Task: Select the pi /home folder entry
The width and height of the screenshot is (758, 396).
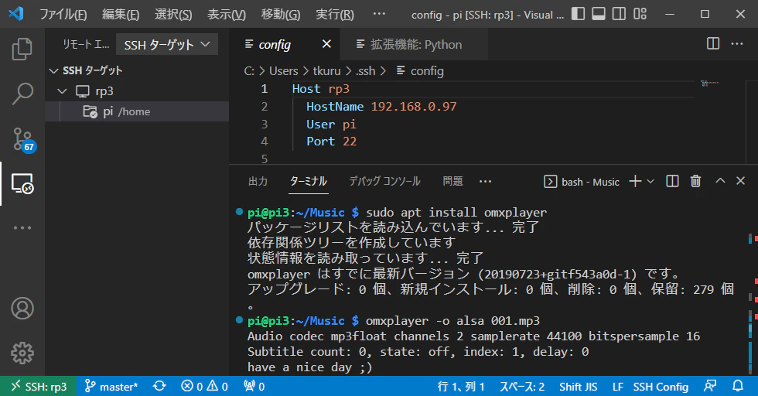Action: click(x=137, y=111)
